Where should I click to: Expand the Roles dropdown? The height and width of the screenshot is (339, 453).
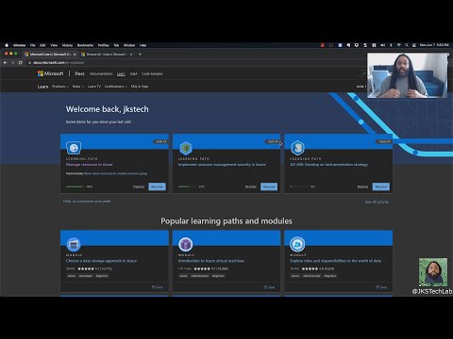(x=78, y=87)
